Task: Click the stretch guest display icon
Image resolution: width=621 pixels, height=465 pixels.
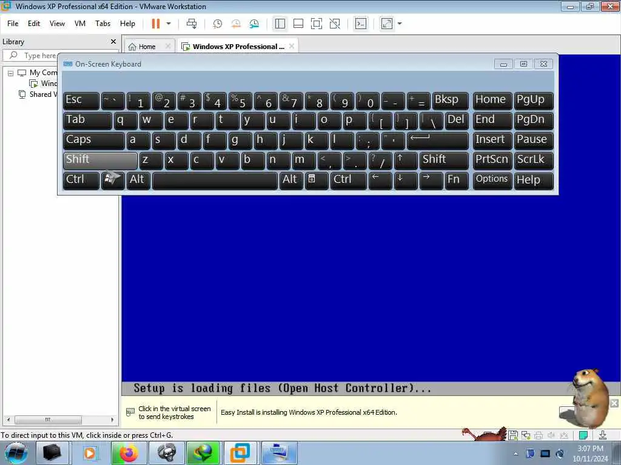Action: (x=387, y=24)
